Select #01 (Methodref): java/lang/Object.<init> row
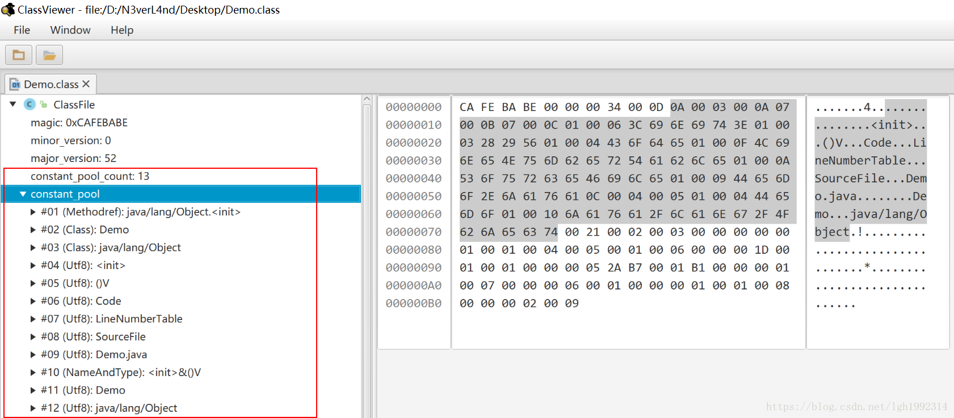Screen dimensions: 954x418 (140, 212)
